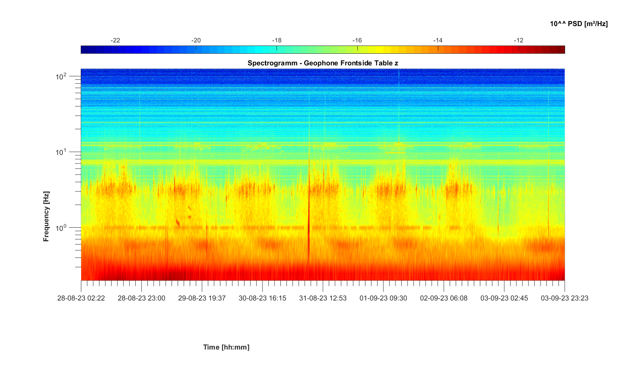
Task: Click the time label '01-09-23 09:30'
Action: click(383, 298)
